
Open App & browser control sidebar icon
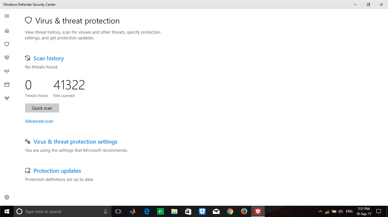(x=7, y=85)
